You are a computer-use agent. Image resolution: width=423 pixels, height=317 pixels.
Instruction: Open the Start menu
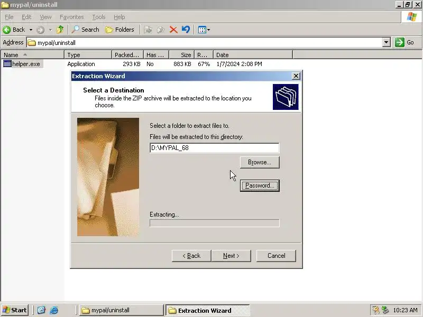click(15, 310)
